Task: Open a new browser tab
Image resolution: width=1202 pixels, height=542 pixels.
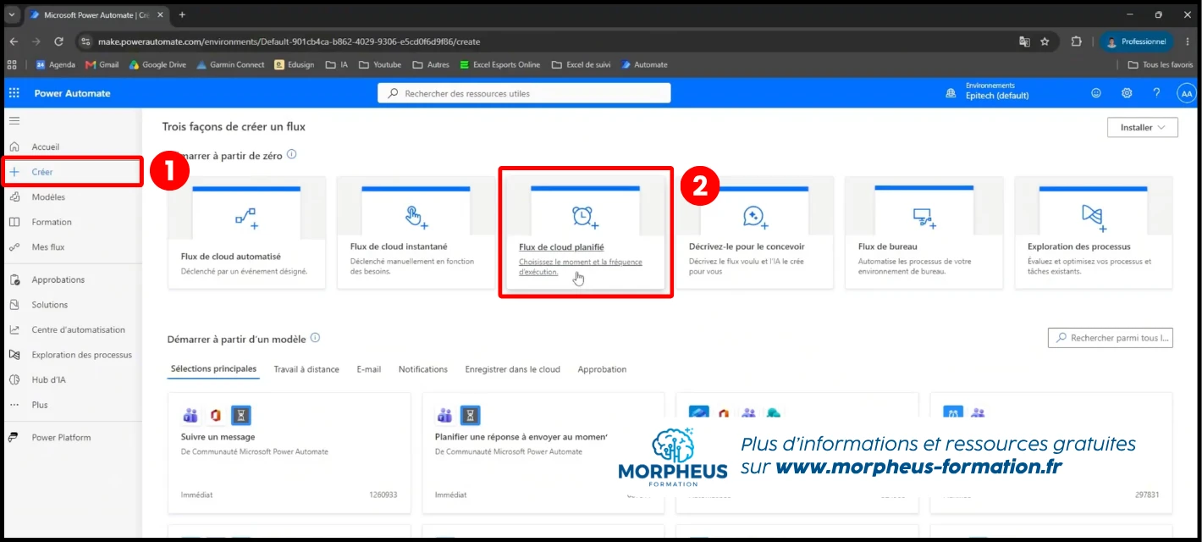Action: 182,14
